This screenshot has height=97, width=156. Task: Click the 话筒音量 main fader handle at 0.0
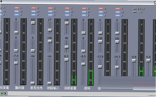click(66, 60)
